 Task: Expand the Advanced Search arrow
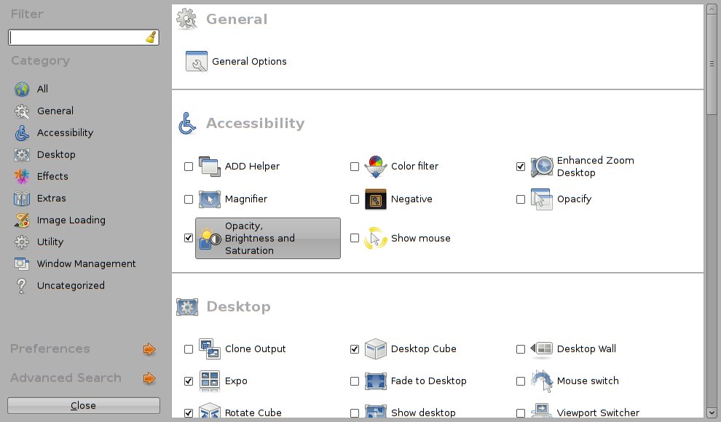pyautogui.click(x=149, y=378)
